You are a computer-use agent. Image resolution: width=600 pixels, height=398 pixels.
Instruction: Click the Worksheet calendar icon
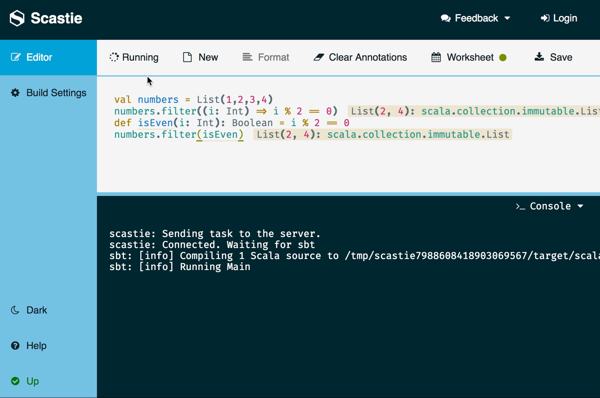click(x=436, y=57)
